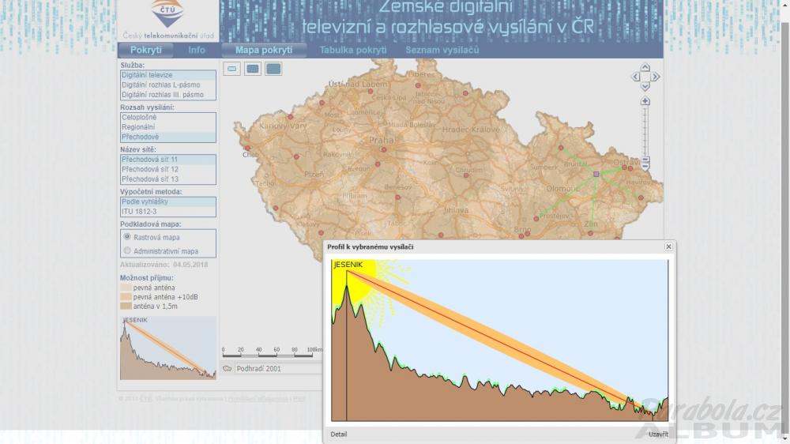Click the pevná anténa +10dB legend swatch

[126, 297]
